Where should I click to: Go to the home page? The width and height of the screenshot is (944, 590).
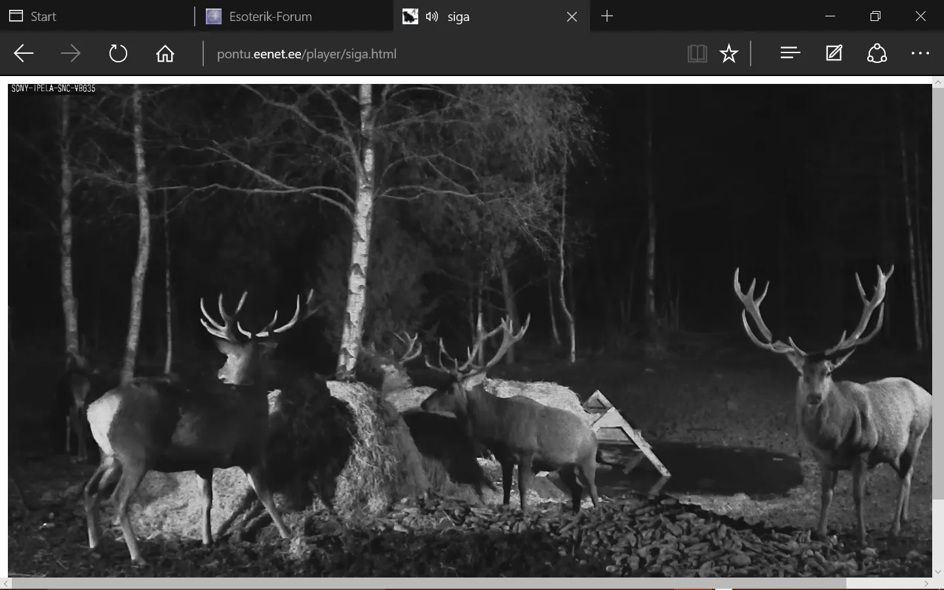(x=165, y=54)
